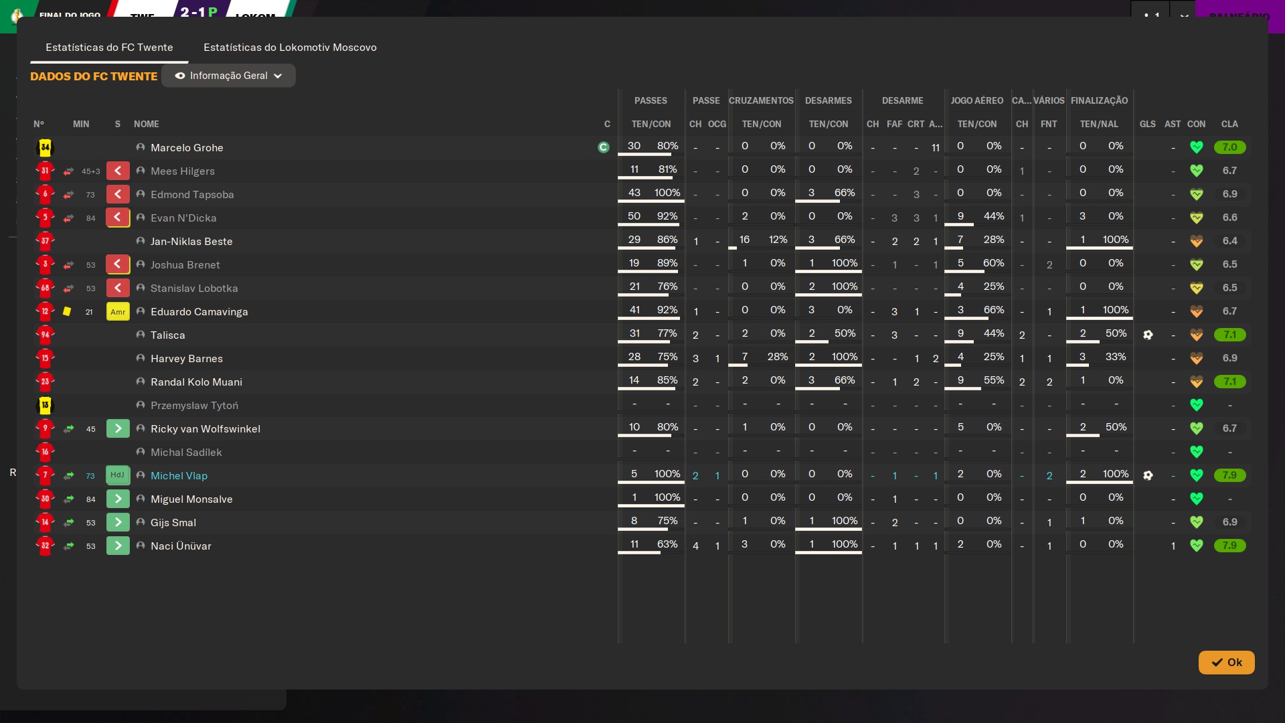Click the yellow card icon beside Camavinga's shirt
1285x723 pixels.
(67, 311)
